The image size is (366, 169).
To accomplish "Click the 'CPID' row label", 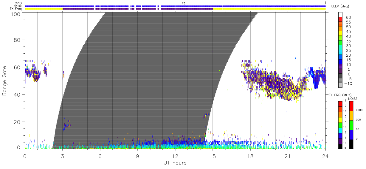I will pos(18,3).
